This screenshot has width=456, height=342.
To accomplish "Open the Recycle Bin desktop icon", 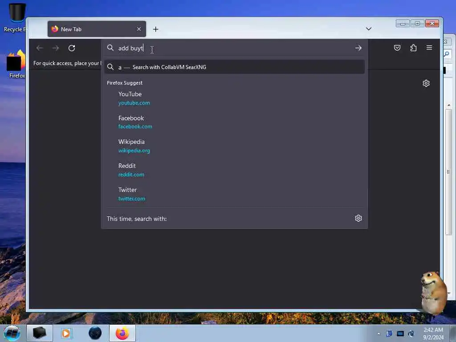I will [16, 17].
